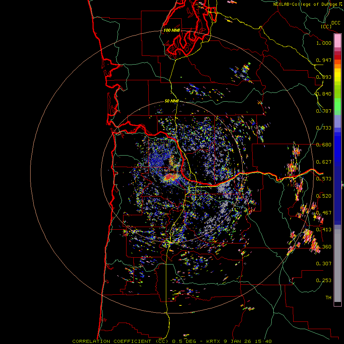Image resolution: width=344 pixels, height=344 pixels.
Task: Select the 0.520 legend value
Action: 324,196
